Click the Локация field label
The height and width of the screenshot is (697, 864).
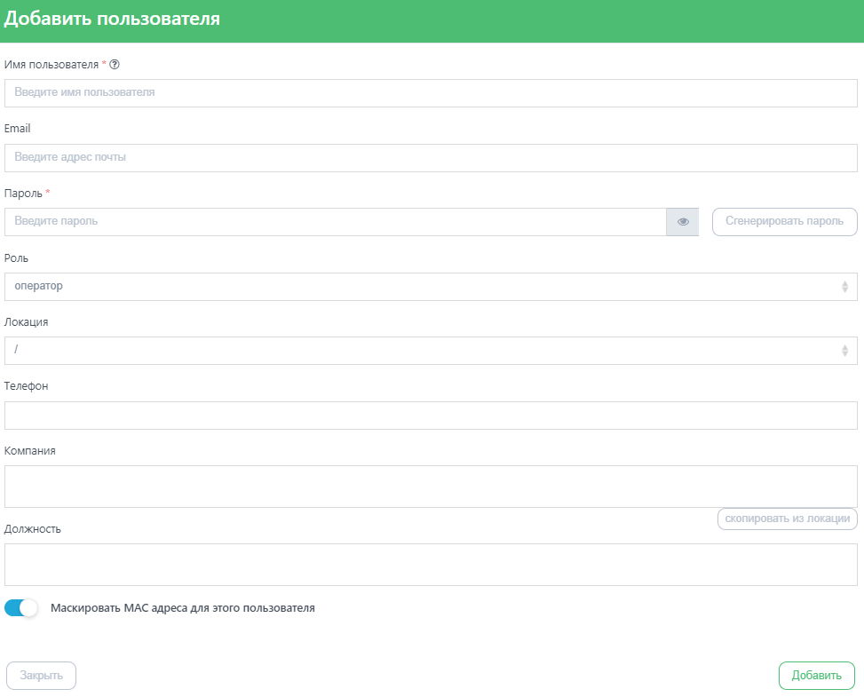click(26, 322)
